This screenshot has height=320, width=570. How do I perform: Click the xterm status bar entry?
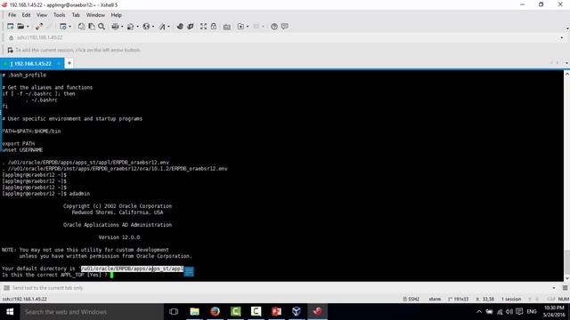435,300
